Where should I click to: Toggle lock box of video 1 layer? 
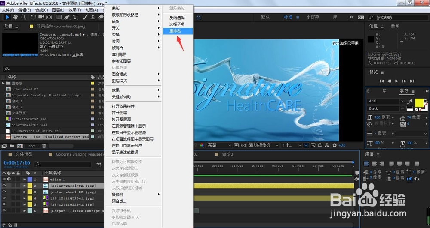[x=18, y=179]
